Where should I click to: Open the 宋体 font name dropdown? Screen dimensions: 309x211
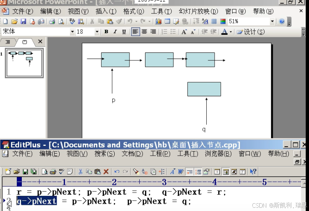72,32
